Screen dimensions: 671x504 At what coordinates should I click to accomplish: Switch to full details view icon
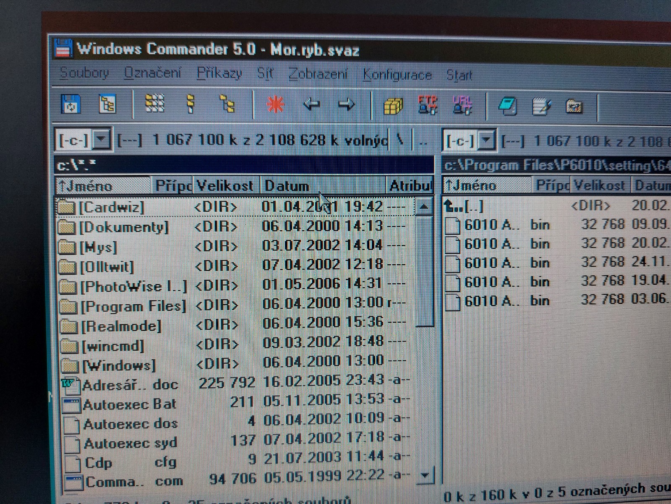tap(191, 104)
